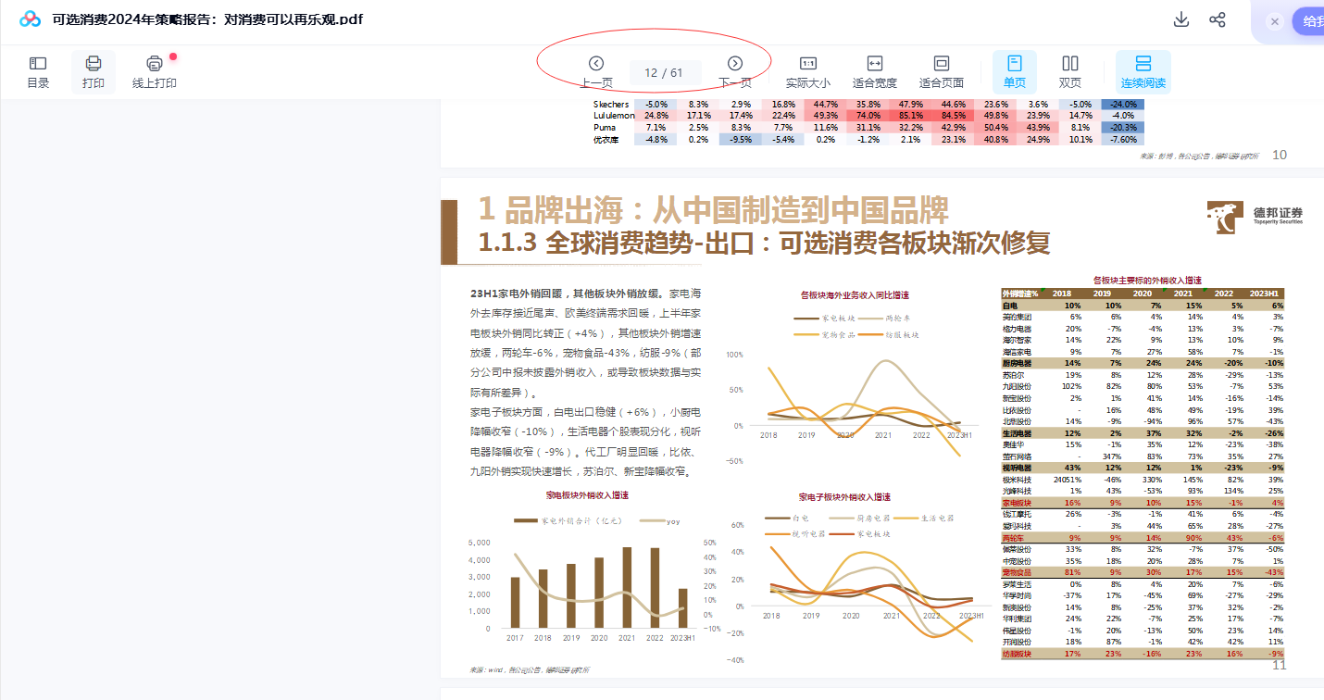
Task: Go to the next page (下一页)
Action: (x=735, y=64)
